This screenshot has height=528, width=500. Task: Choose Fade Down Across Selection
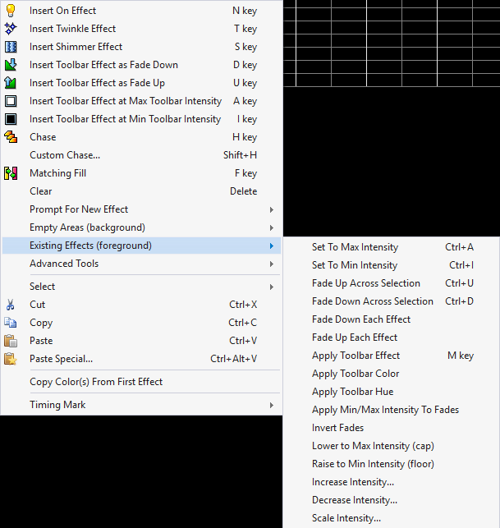tap(392, 301)
